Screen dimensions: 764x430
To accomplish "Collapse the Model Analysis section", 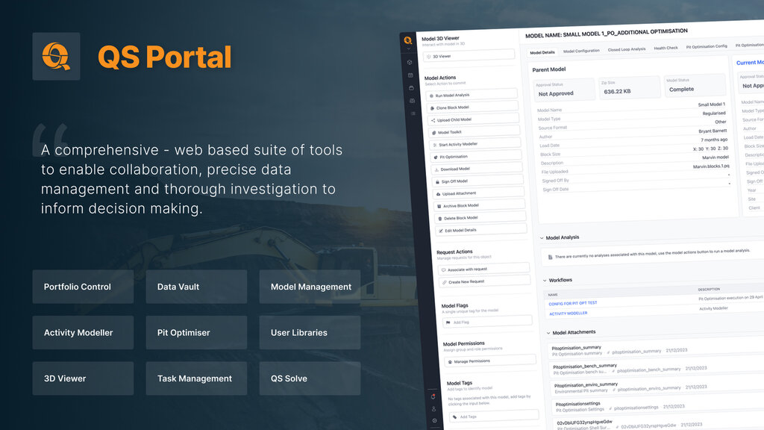I will [x=542, y=237].
